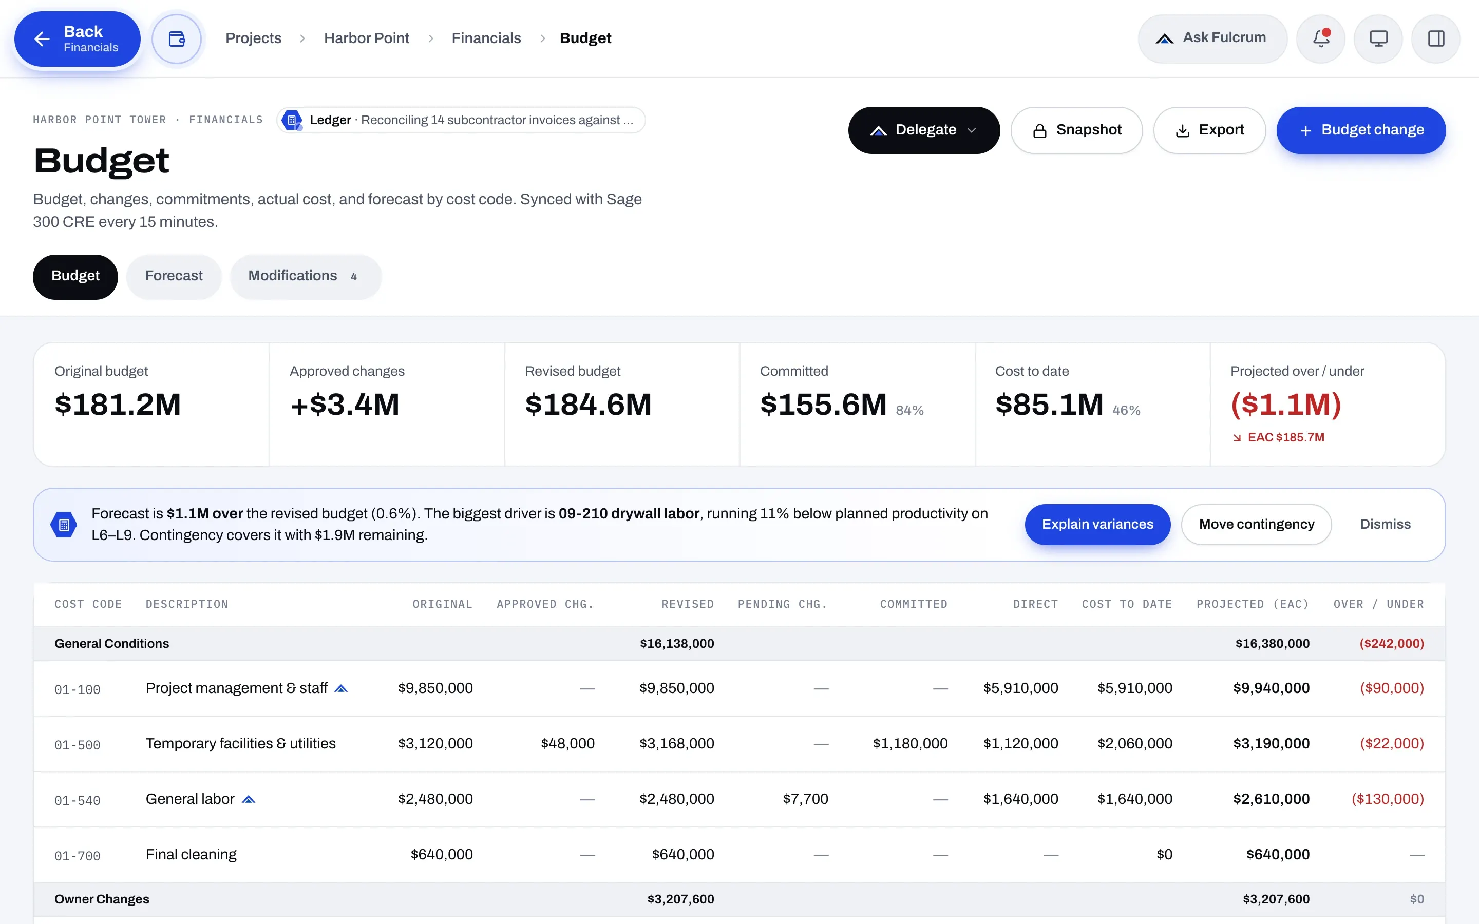Click Move contingency button

[1256, 524]
